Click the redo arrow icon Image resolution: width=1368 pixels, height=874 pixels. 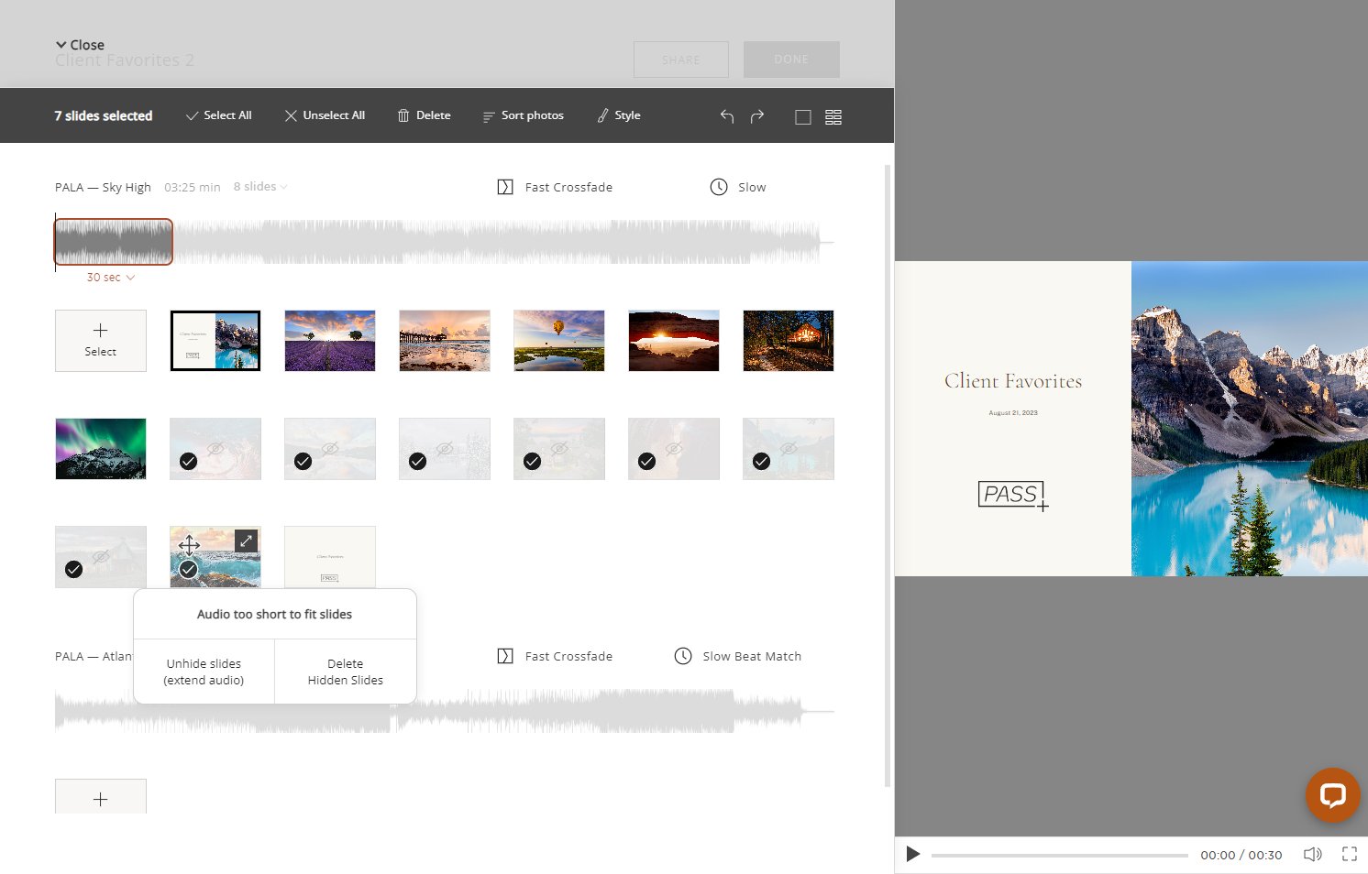(x=757, y=116)
